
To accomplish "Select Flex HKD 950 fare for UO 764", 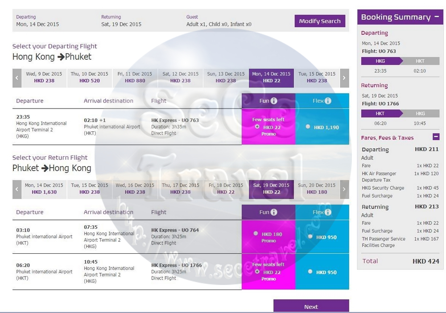I will (310, 236).
